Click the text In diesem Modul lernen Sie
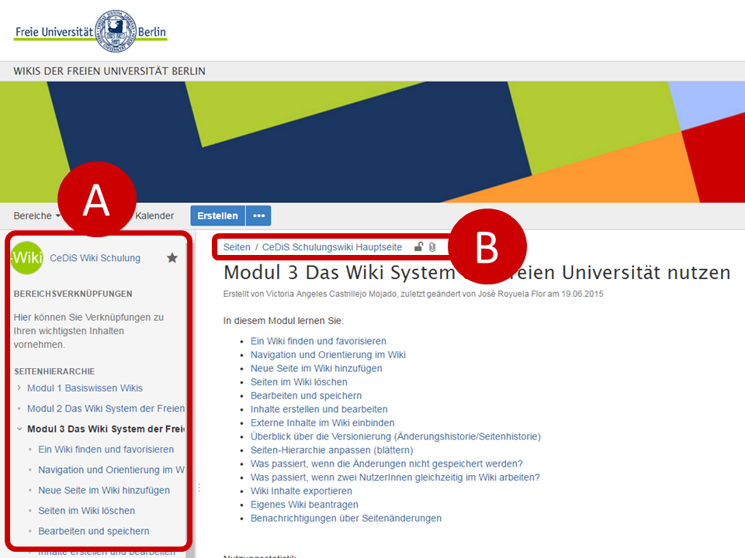745x558 pixels. click(284, 321)
